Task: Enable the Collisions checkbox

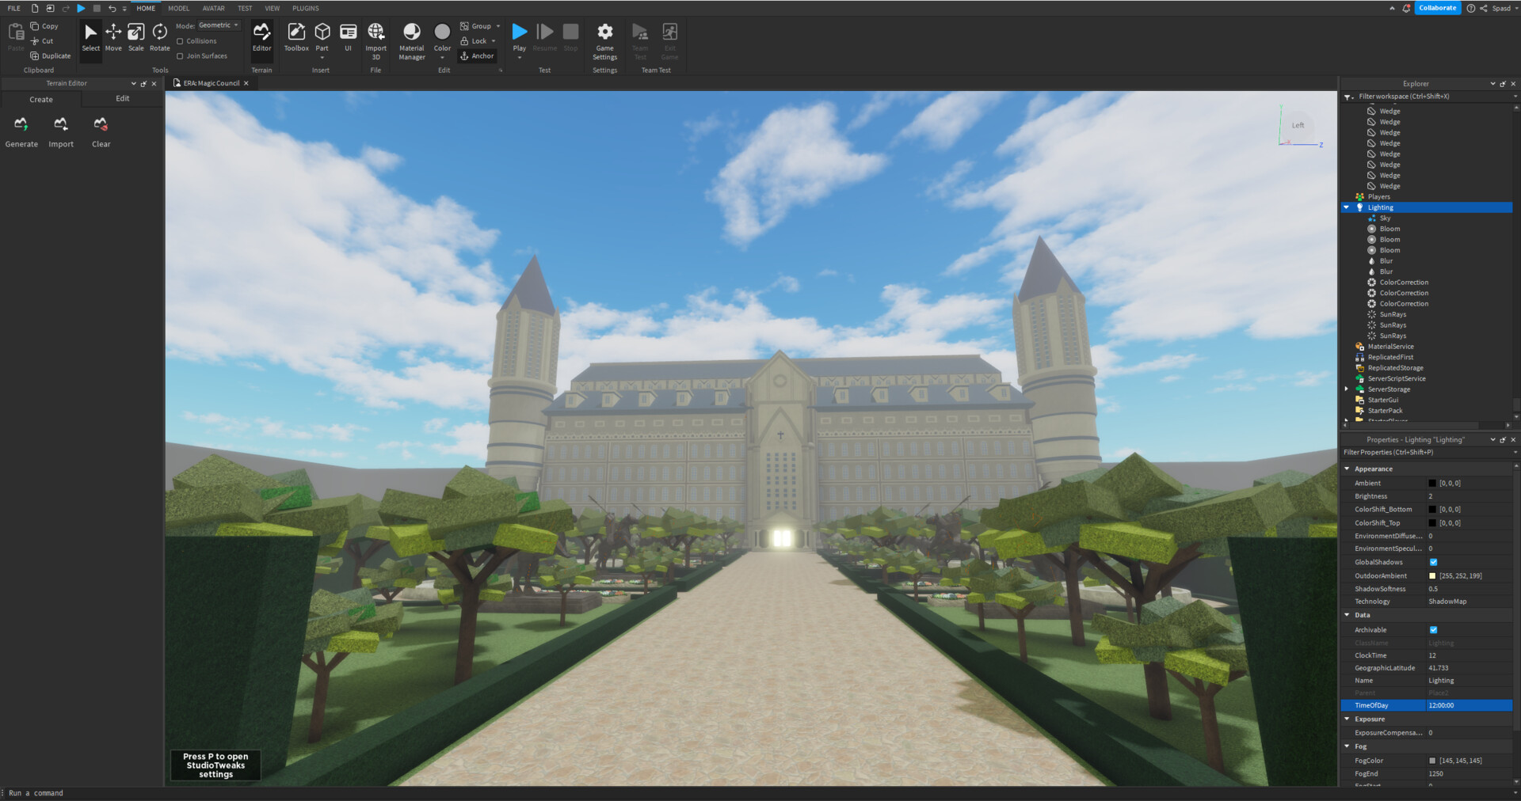Action: tap(181, 41)
